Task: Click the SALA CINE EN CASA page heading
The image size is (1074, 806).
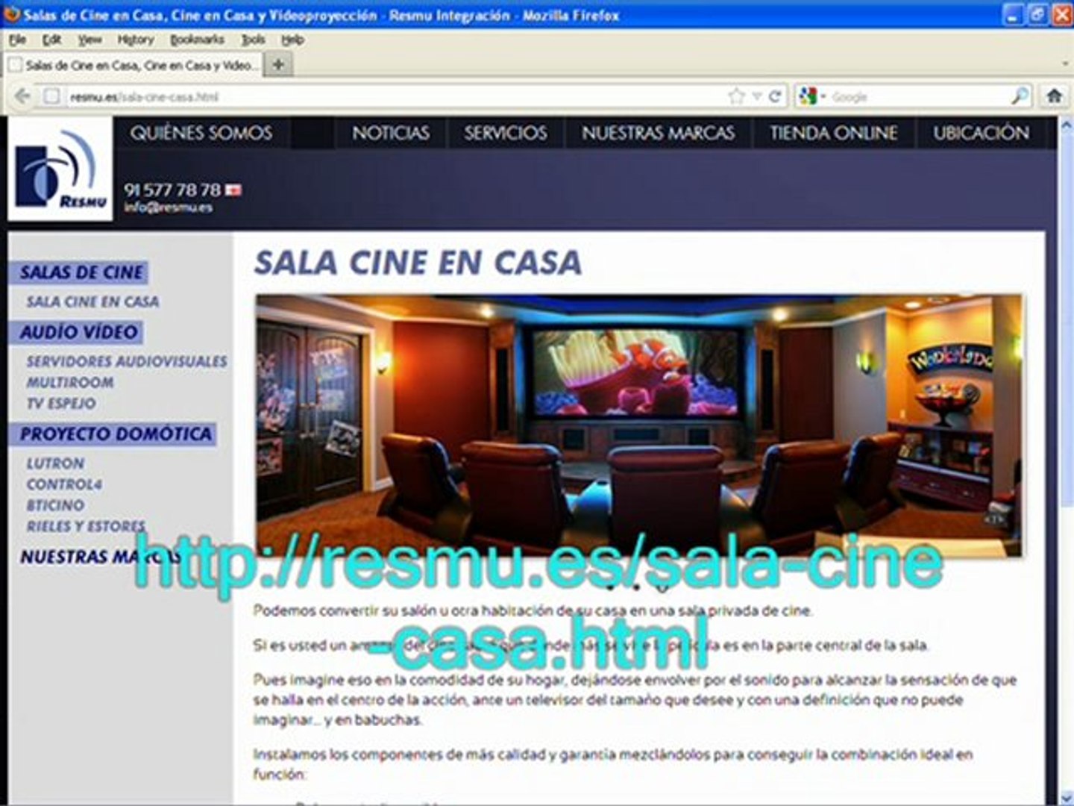Action: coord(418,263)
